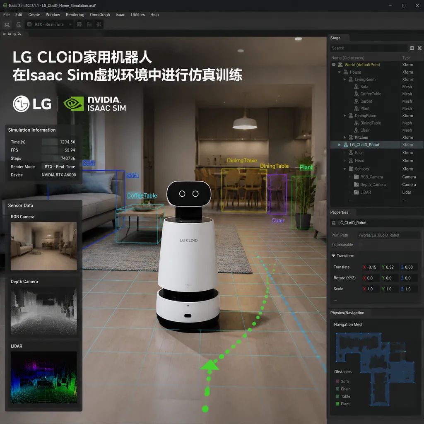Open the Depth Camera thumbnail
This screenshot has height=424, width=424.
click(x=43, y=311)
